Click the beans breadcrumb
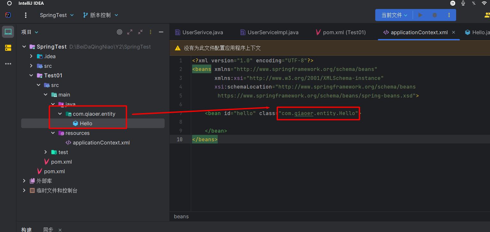Screen dimensions: 490x232 [181, 216]
